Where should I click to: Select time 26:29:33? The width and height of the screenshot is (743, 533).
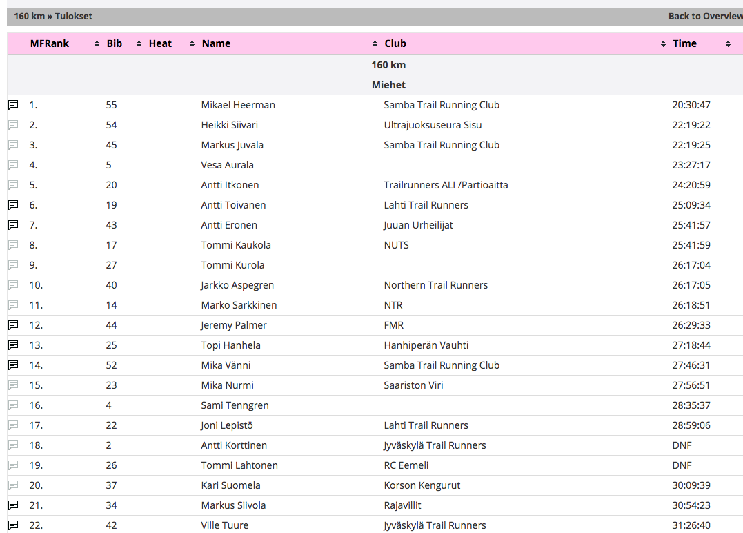click(x=691, y=325)
